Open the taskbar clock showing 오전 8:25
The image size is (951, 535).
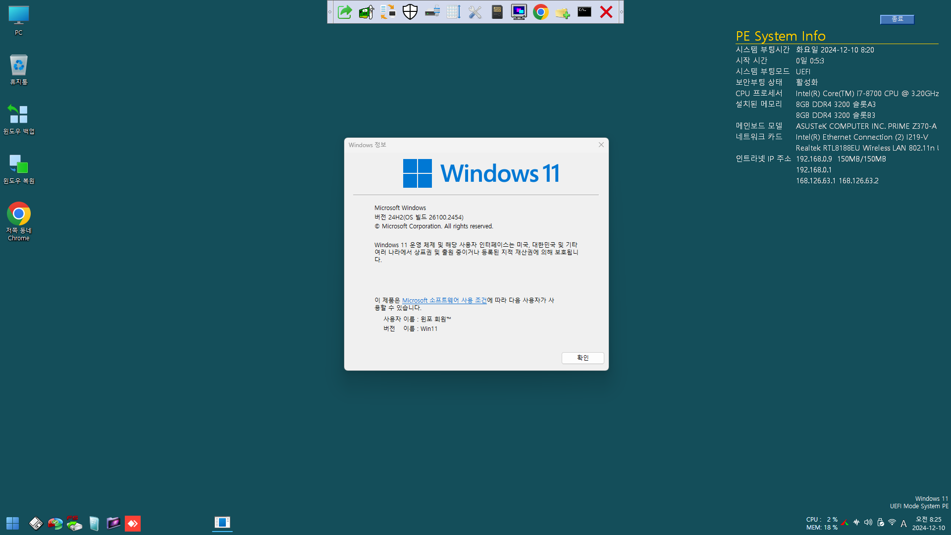(929, 524)
